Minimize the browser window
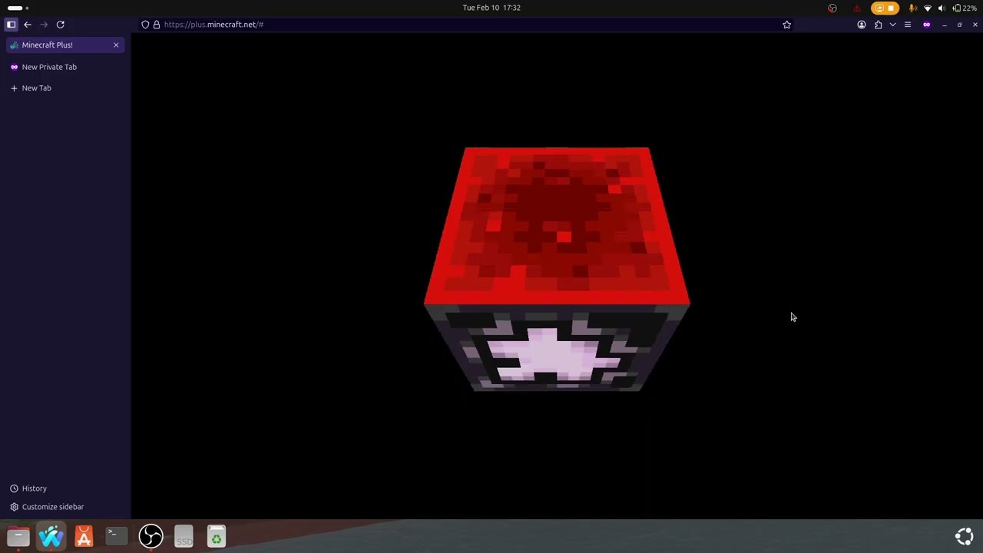Image resolution: width=983 pixels, height=553 pixels. point(944,25)
